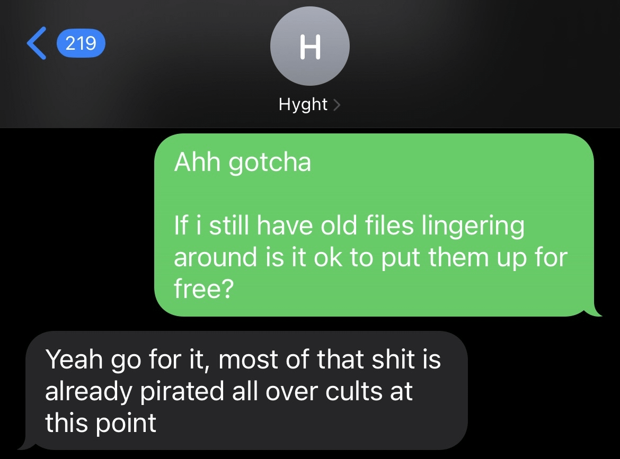Tap the blue back chevron arrow
Viewport: 620px width, 459px height.
point(37,43)
